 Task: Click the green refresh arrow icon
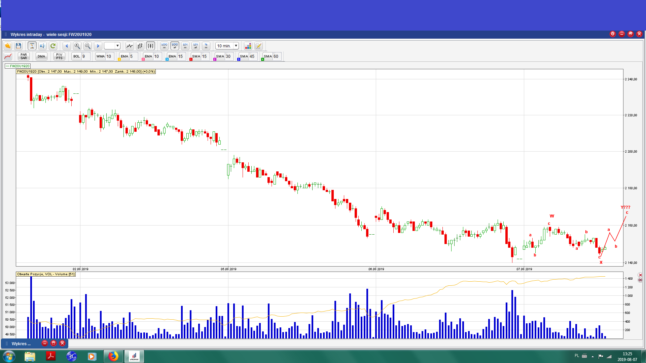pyautogui.click(x=53, y=46)
